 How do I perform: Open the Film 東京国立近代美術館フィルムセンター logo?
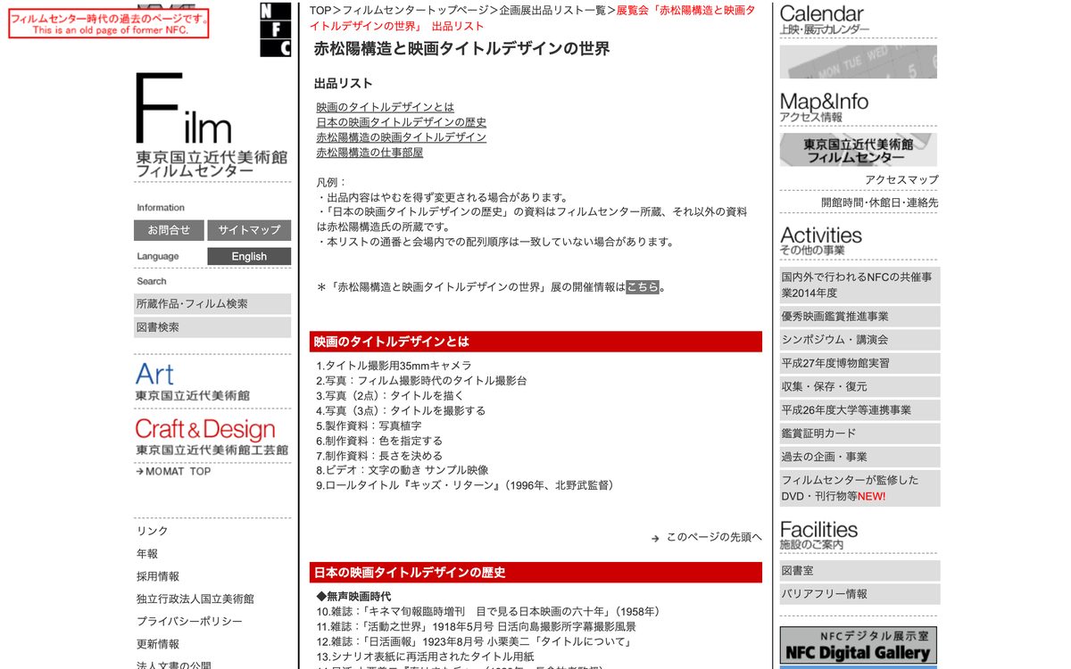point(212,125)
